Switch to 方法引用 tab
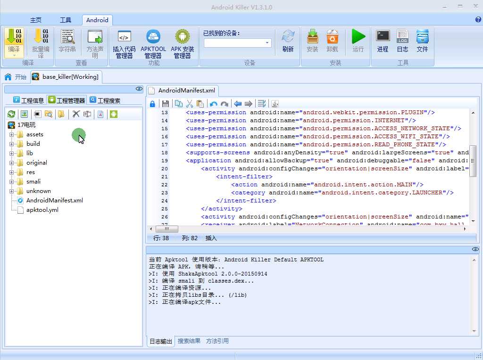This screenshot has height=360, width=483. (x=217, y=341)
